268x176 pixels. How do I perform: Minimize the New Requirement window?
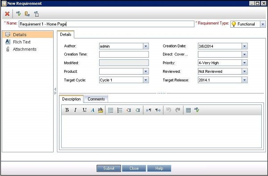[x=251, y=3]
